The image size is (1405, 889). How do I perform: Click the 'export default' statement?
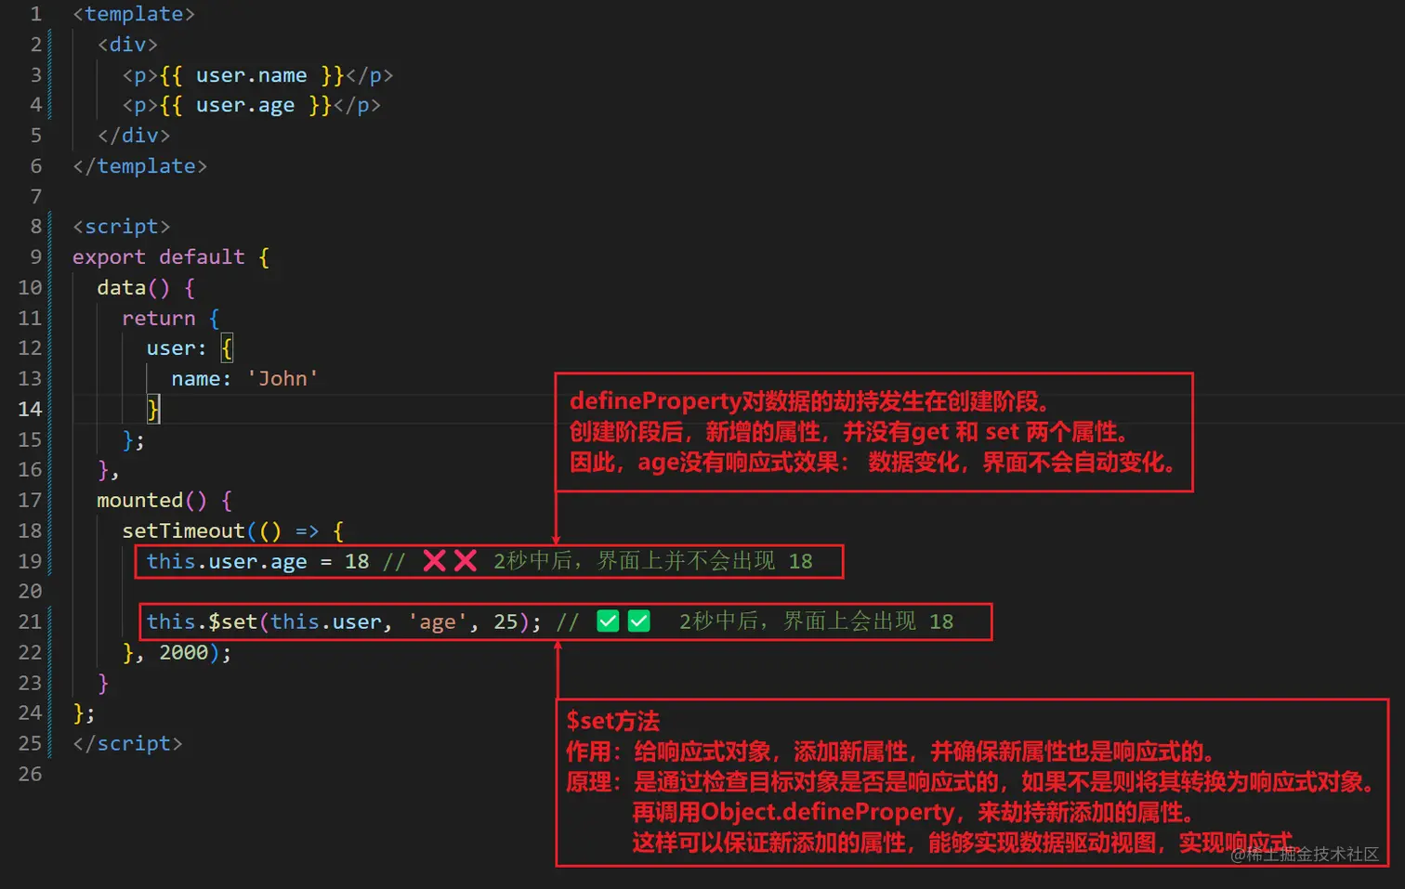[x=159, y=257]
